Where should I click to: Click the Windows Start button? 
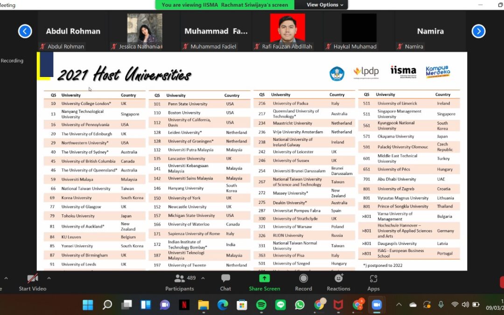point(88,305)
